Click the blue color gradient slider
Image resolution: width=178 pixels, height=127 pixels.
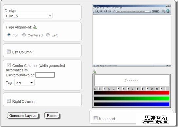[132, 104]
